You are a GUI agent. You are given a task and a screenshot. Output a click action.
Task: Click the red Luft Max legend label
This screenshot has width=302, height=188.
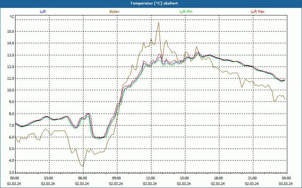(x=257, y=12)
